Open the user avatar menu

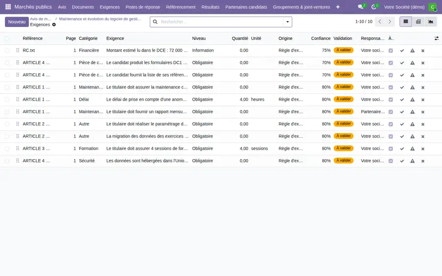[432, 7]
